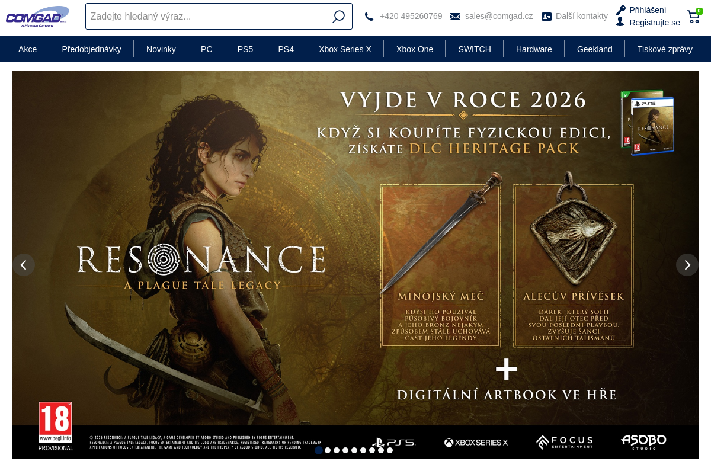Select the first carousel dot
711x474 pixels.
[x=319, y=450]
